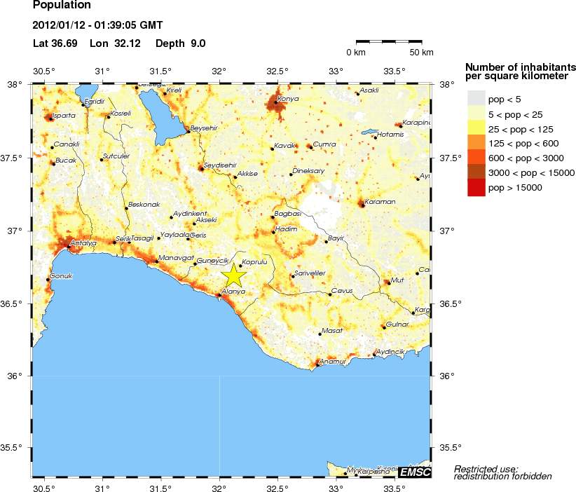Select the '600 < pop < 3000' legend swatch
The width and height of the screenshot is (576, 492).
point(476,158)
